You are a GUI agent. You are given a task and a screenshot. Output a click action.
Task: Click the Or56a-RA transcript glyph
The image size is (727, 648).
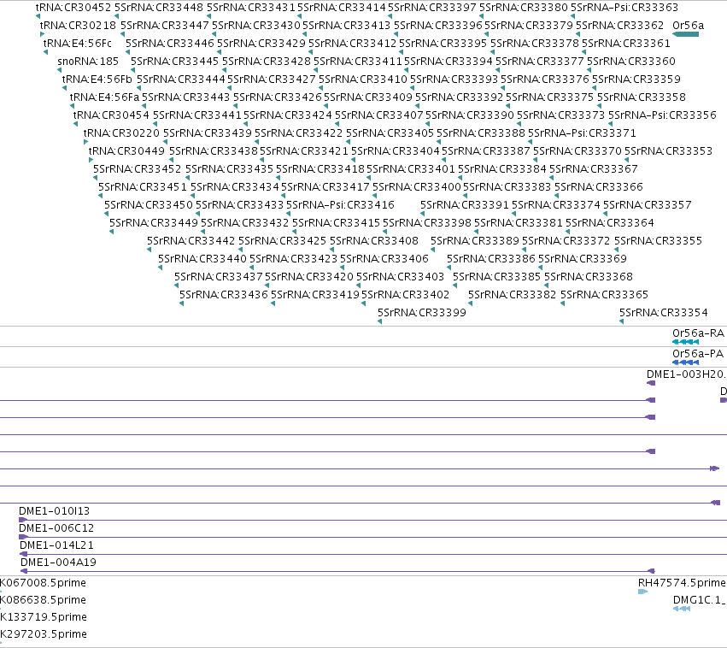tap(685, 342)
